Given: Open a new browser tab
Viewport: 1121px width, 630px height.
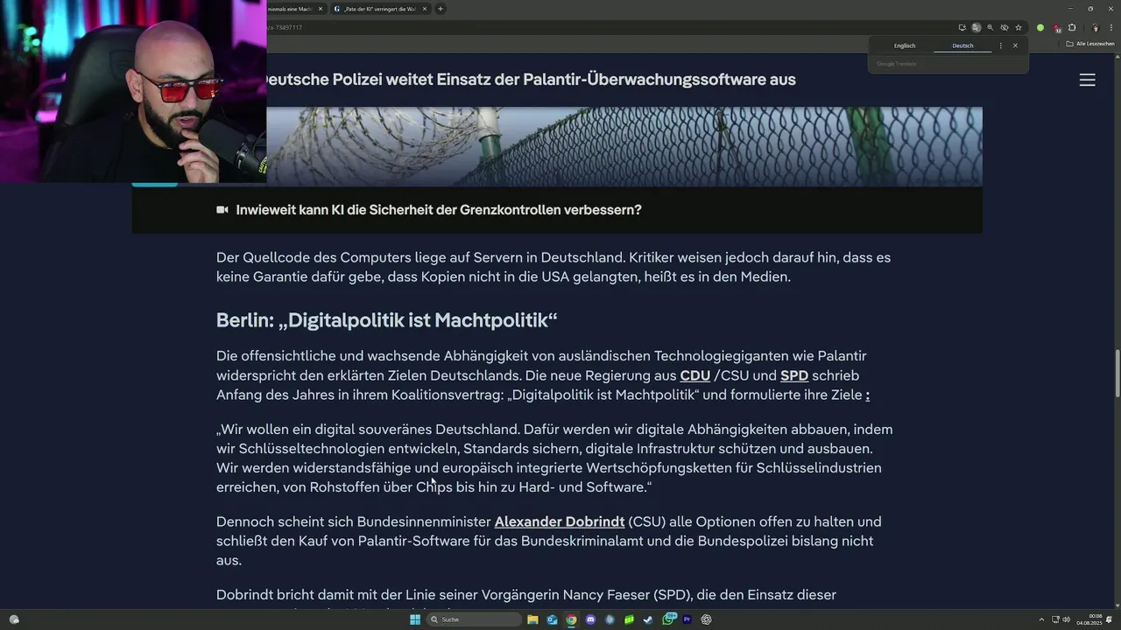Looking at the screenshot, I should point(441,9).
